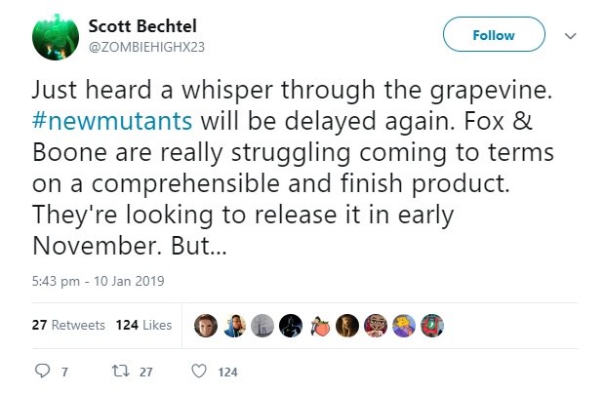Screen dimensions: 604x393
Task: Click the reply speech bubble icon
Action: pos(43,371)
